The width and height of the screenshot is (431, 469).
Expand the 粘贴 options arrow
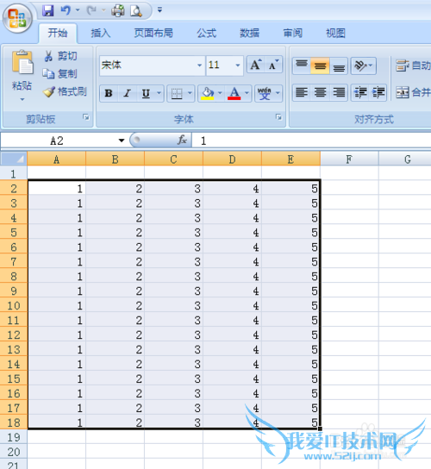point(22,99)
